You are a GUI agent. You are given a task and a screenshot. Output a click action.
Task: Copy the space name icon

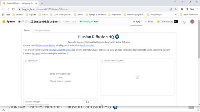pyautogui.click(x=60, y=22)
